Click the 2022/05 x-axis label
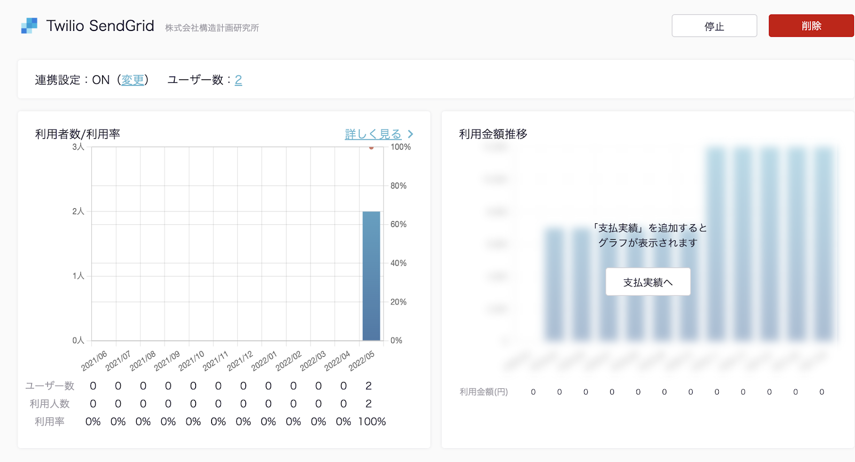This screenshot has height=462, width=855. [362, 361]
